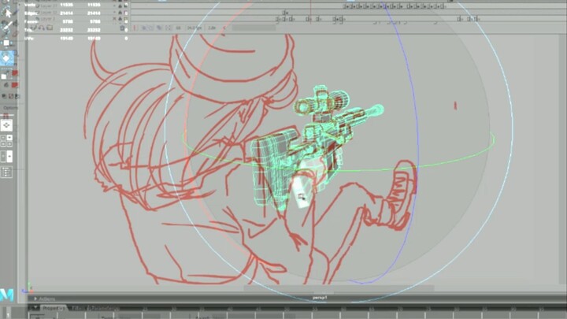Click the center frame red marker button
Screen dimensions: 567x319
pos(135,28)
